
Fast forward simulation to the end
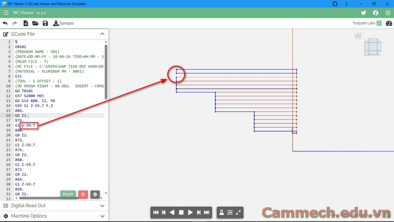coord(206,213)
